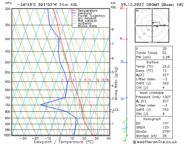Click the vertical 'Mixing Ratio (g/kg)' label
Screen dimensions: 186x144
coord(116,83)
